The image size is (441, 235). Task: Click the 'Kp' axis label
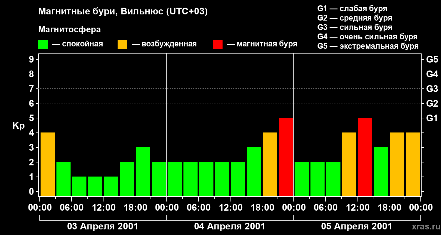pyautogui.click(x=19, y=126)
